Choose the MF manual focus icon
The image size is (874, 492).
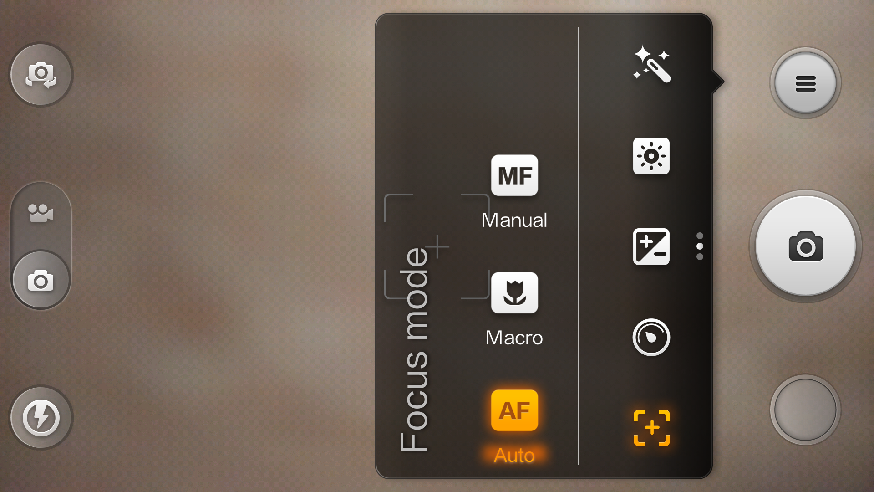click(514, 175)
